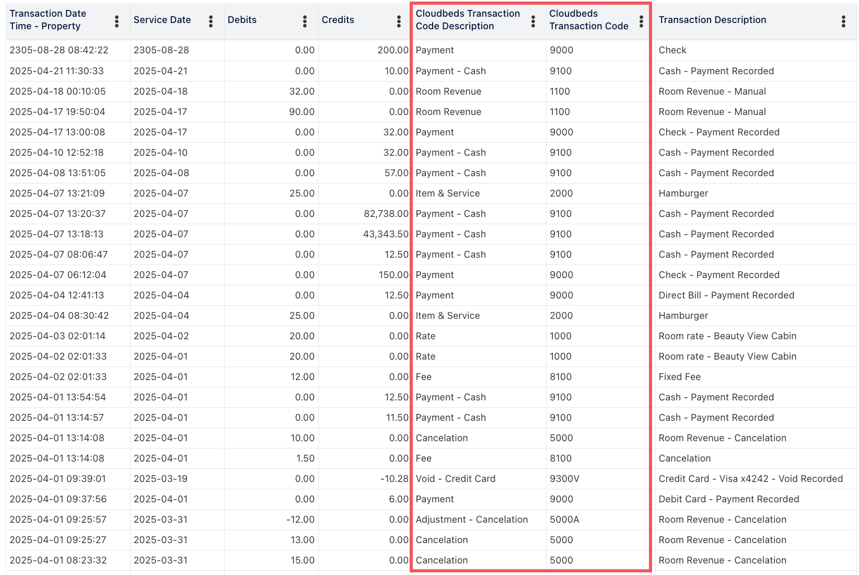This screenshot has height=575, width=859.
Task: Open the Service Date column options menu
Action: pos(211,21)
